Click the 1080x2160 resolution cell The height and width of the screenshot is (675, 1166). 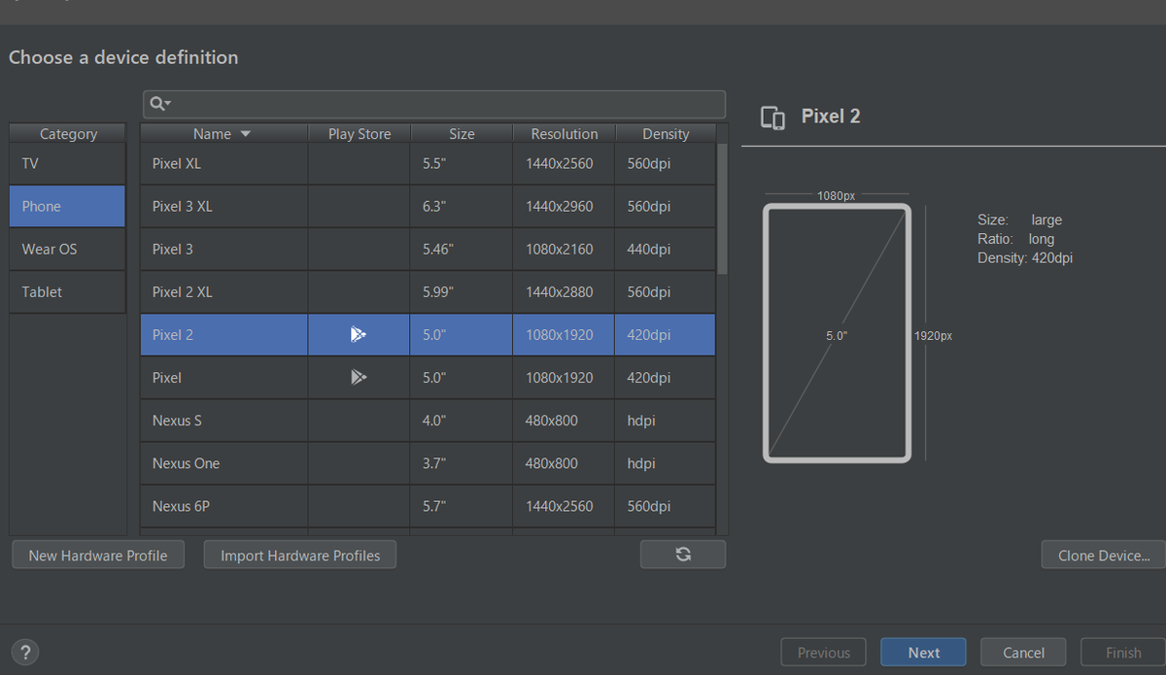point(564,249)
